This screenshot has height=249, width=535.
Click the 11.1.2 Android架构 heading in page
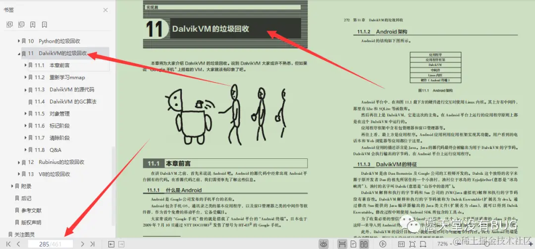tap(382, 32)
